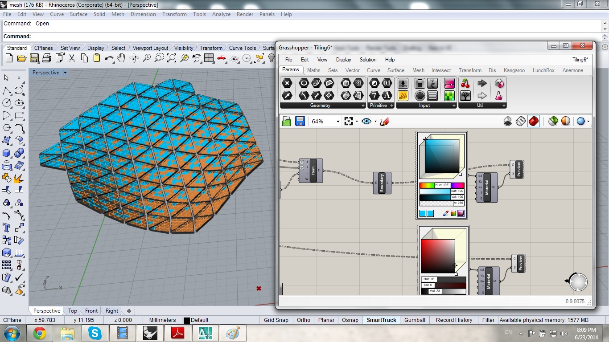Screen dimensions: 609x342
Task: Expand the Input panel in Grasshopper
Action: [x=454, y=106]
